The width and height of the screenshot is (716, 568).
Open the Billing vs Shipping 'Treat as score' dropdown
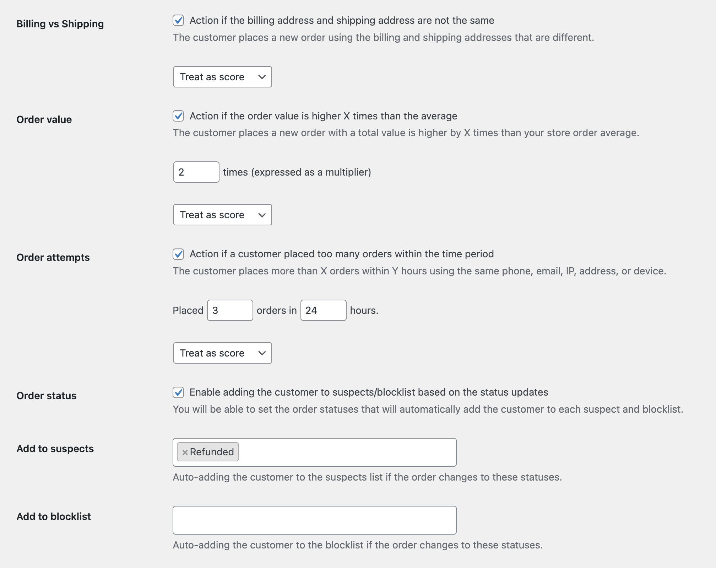pos(223,77)
